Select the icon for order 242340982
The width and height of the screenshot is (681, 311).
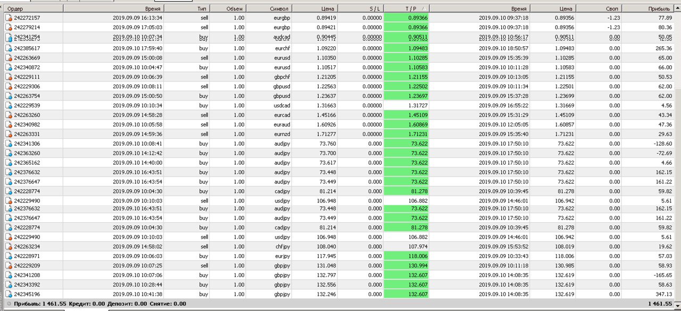pos(9,125)
